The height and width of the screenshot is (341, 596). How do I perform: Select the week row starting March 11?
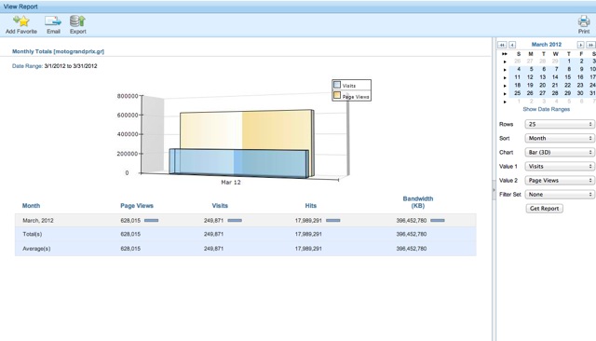pos(505,77)
